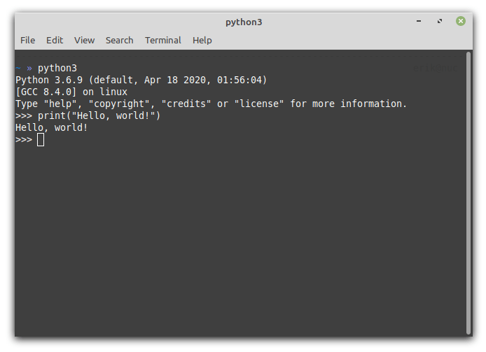Viewport: 486px width, 352px height.
Task: Click the word "credits" in the terminal
Action: click(186, 104)
